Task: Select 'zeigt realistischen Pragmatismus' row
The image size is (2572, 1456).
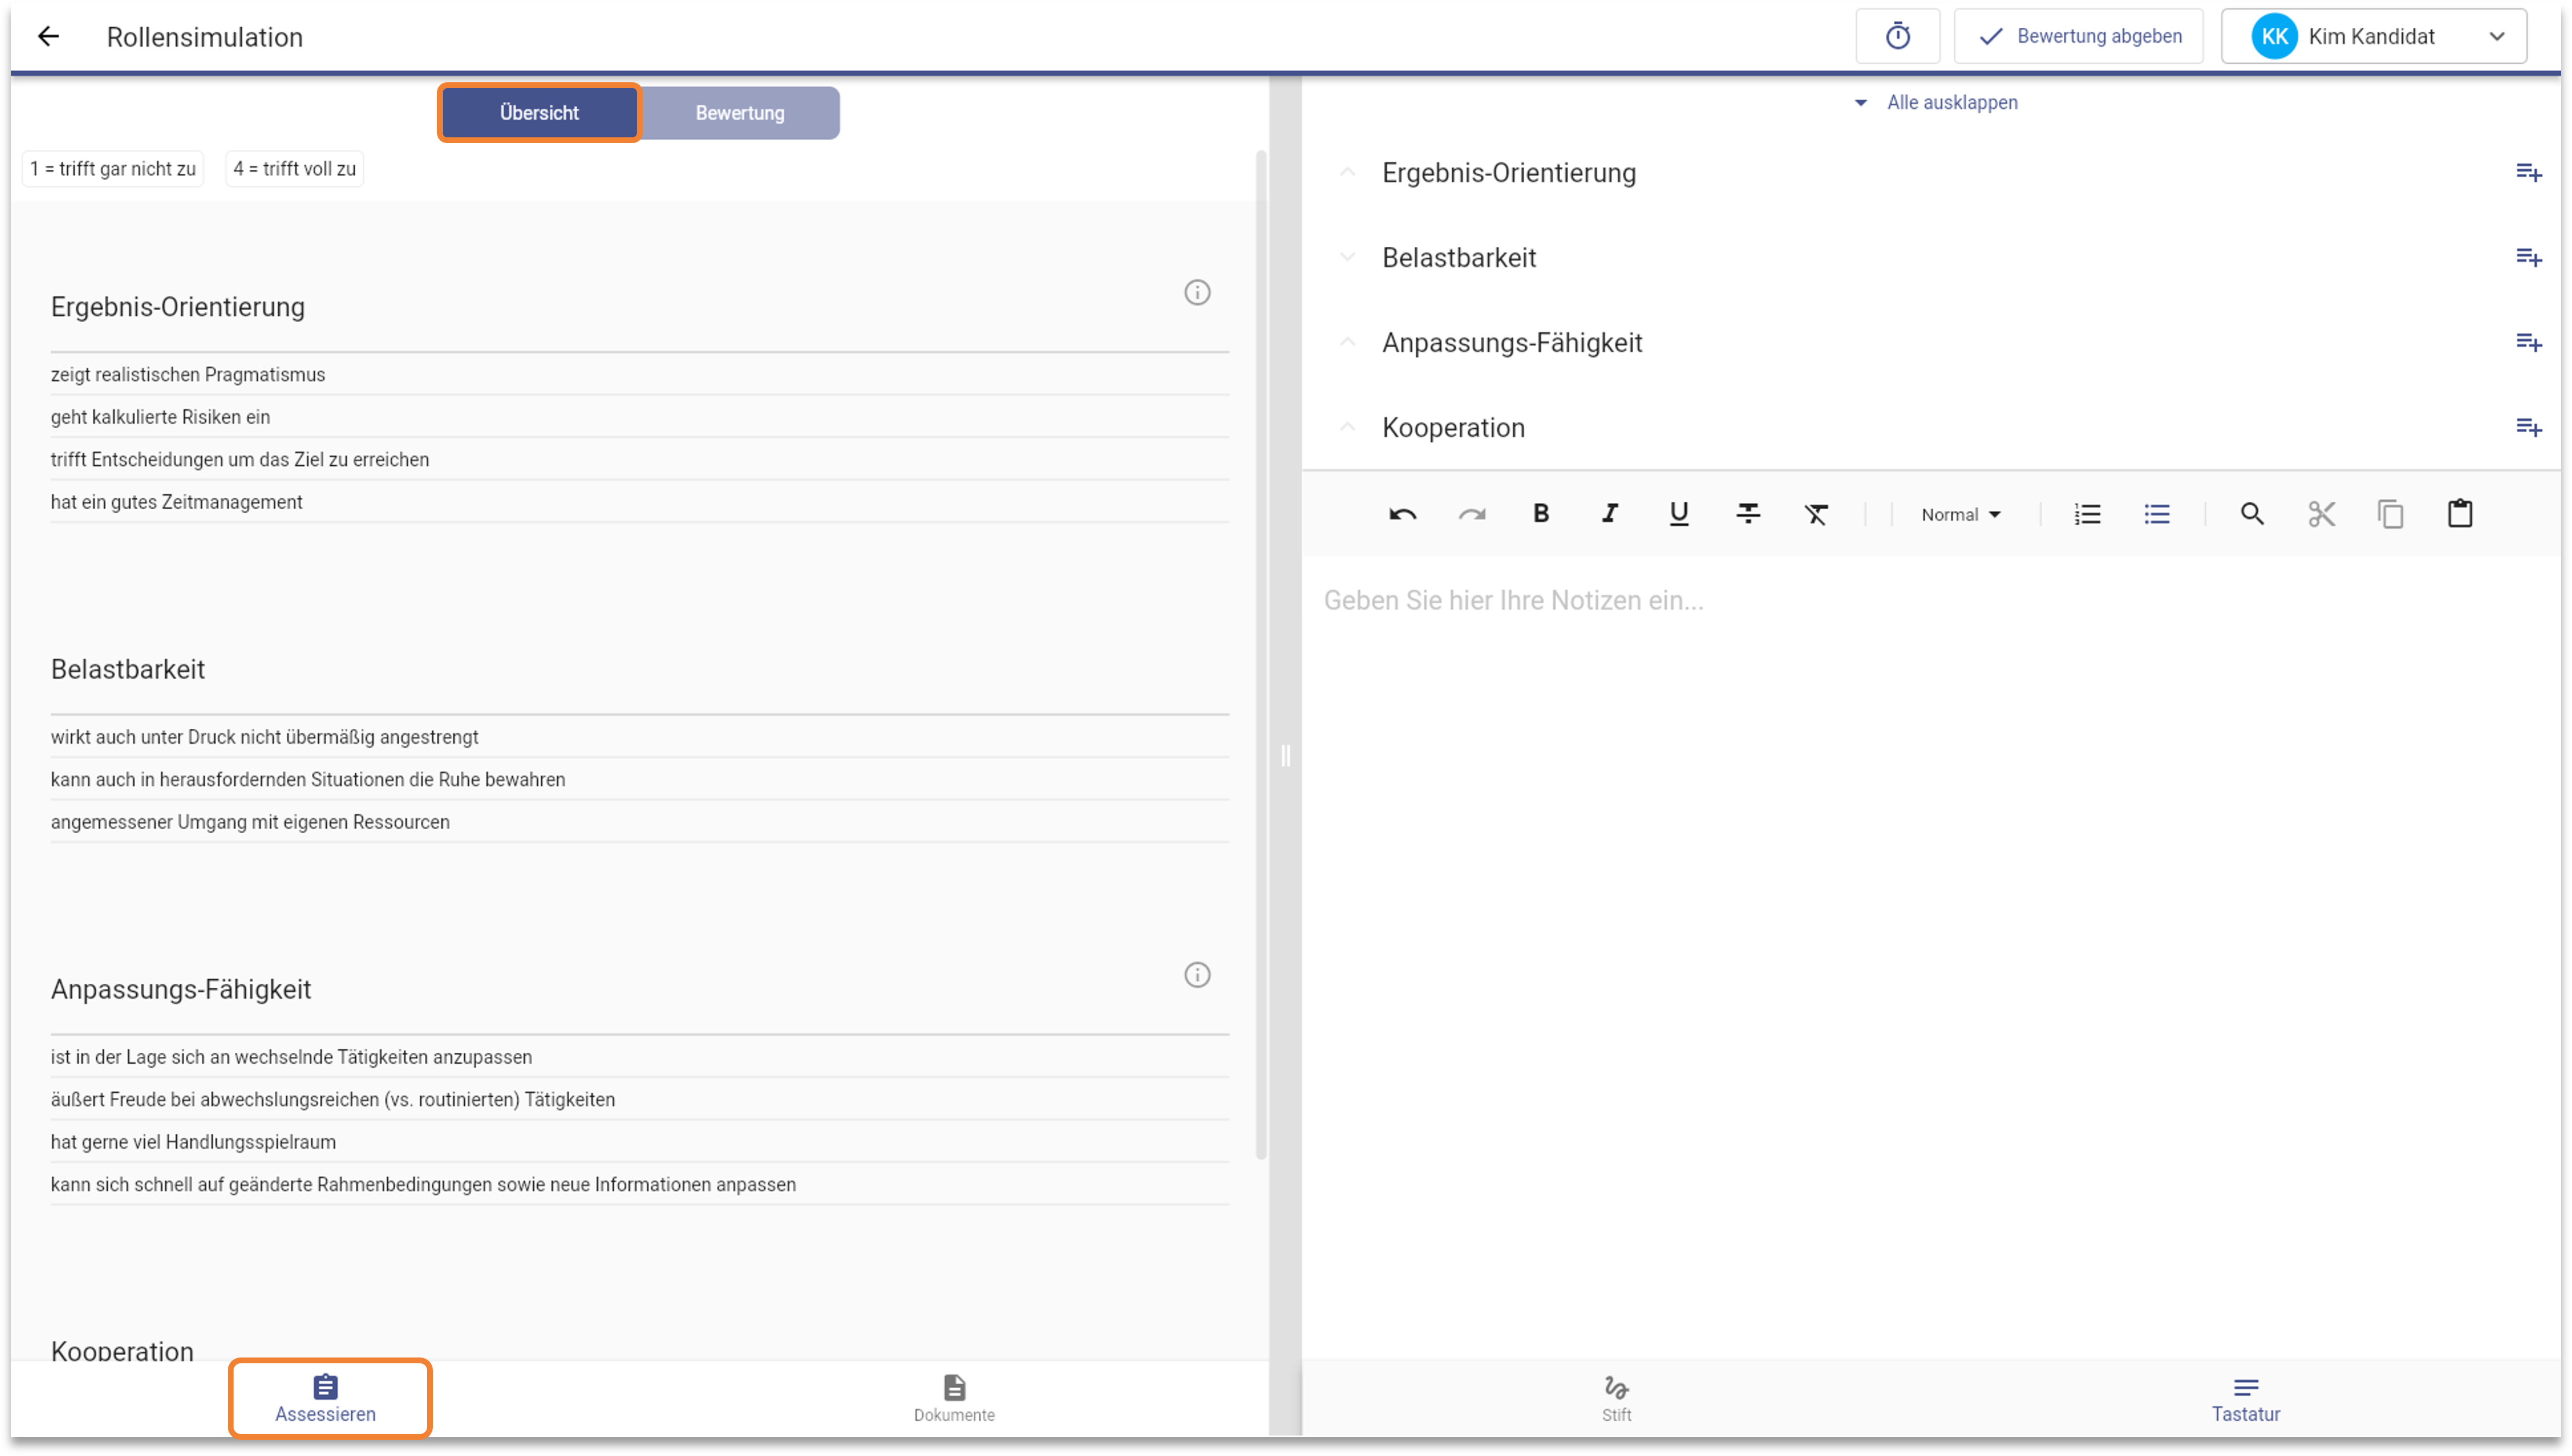Action: pos(640,375)
